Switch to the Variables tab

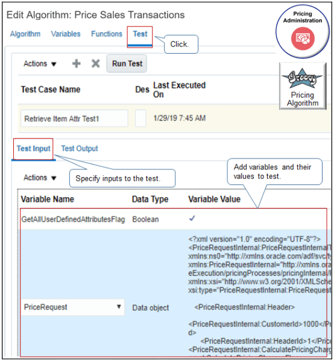click(x=66, y=34)
